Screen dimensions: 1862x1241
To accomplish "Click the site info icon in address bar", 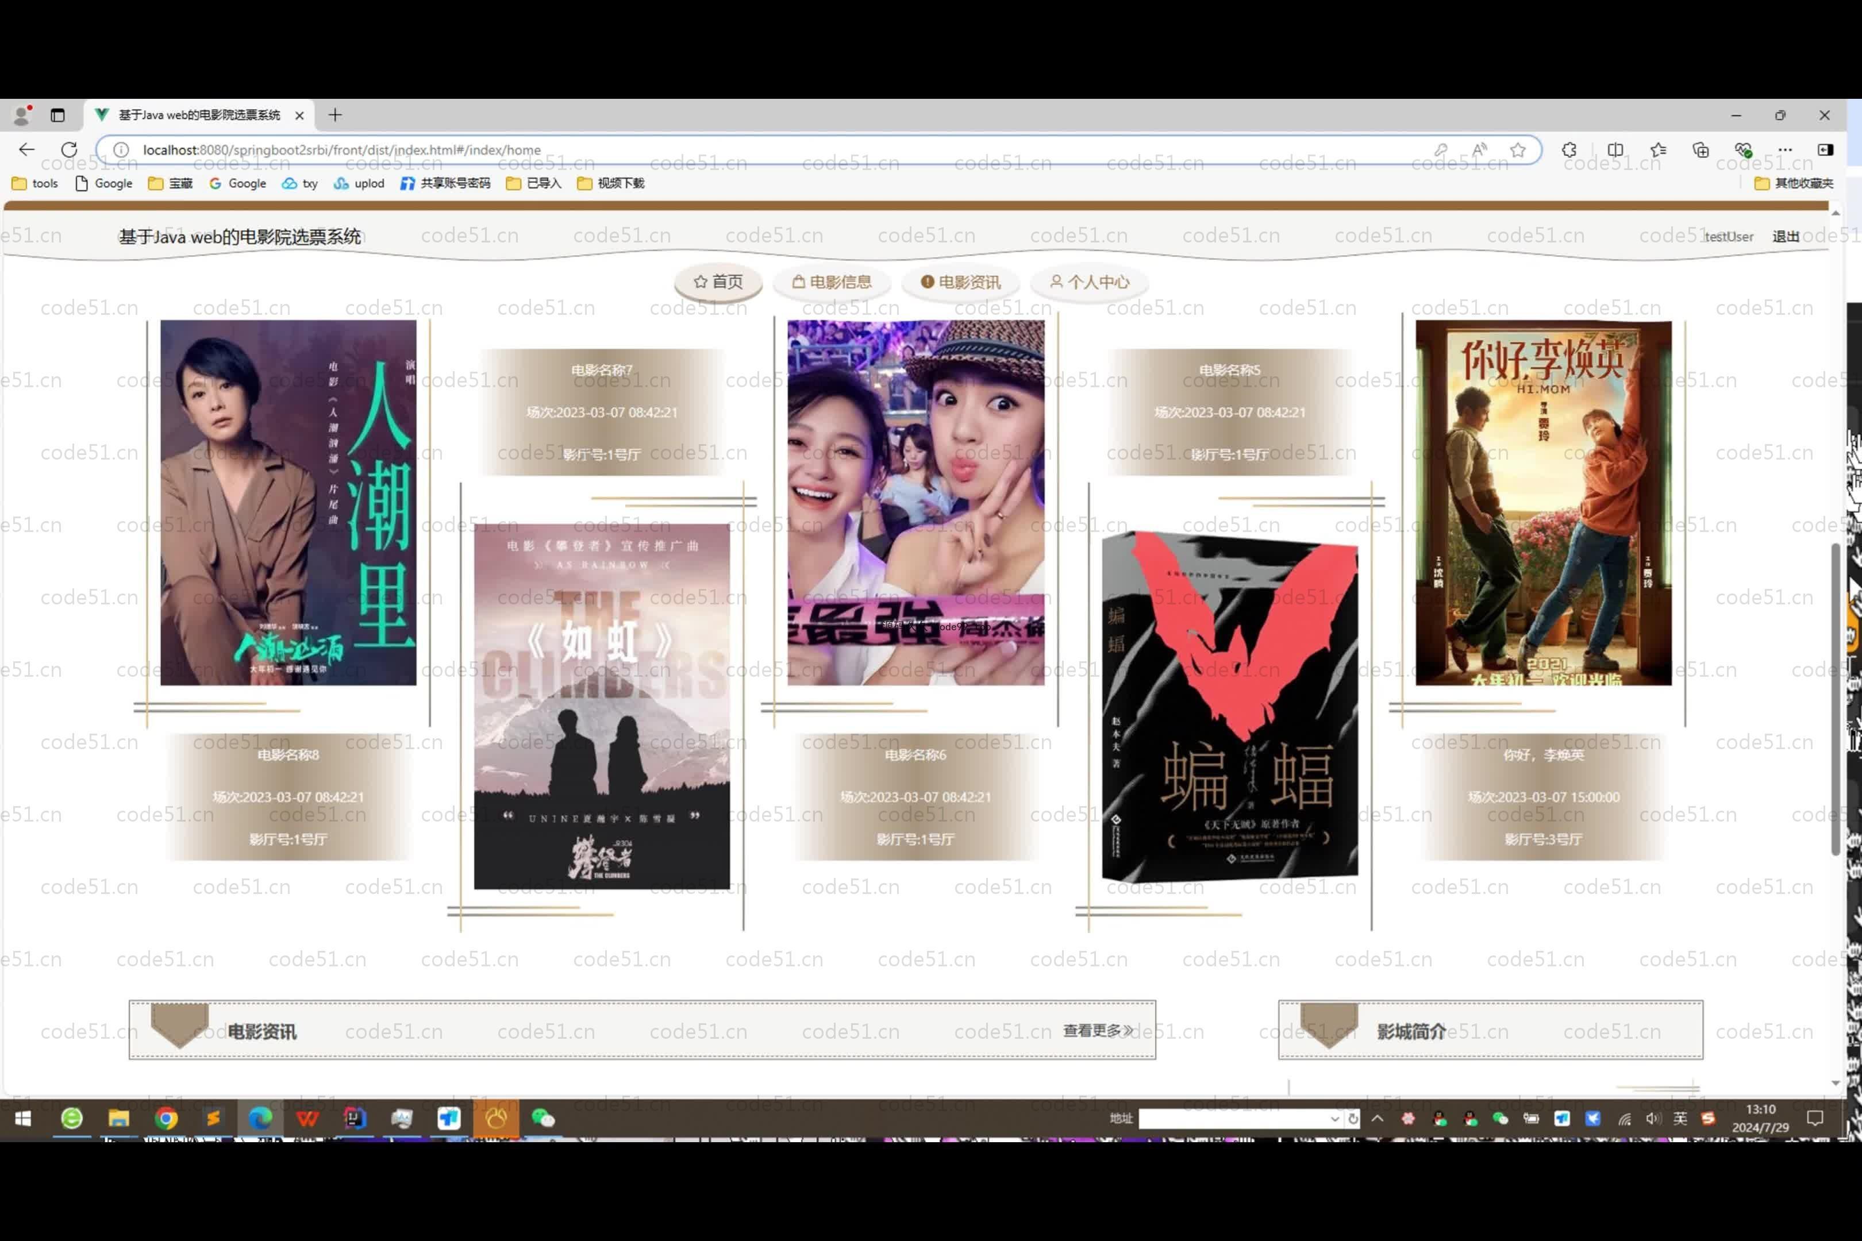I will 121,149.
